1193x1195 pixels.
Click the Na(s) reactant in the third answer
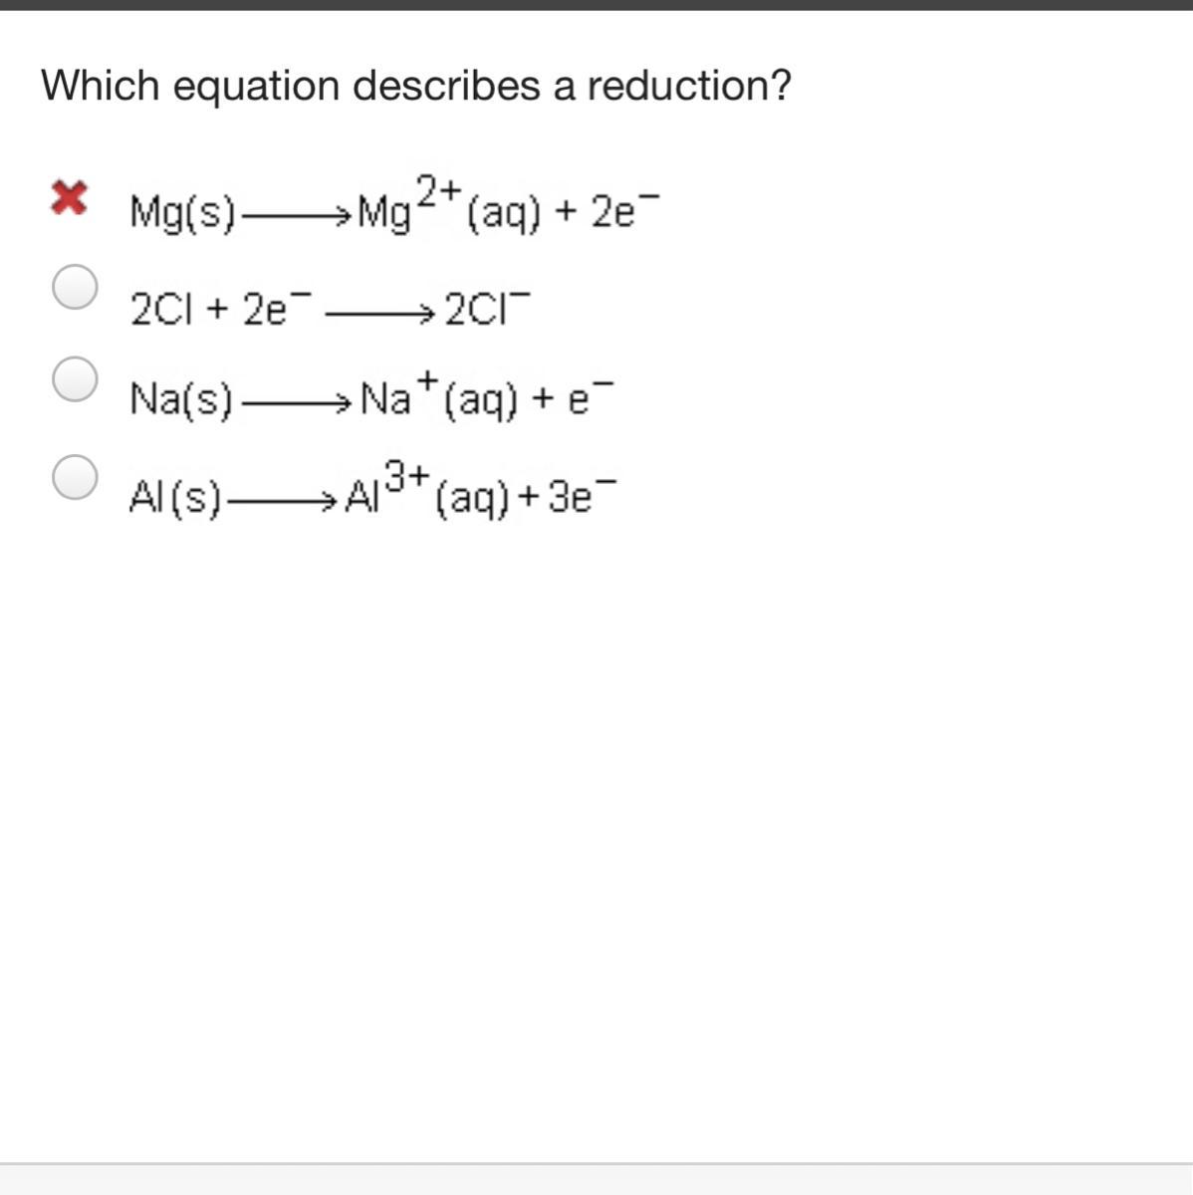pyautogui.click(x=181, y=400)
